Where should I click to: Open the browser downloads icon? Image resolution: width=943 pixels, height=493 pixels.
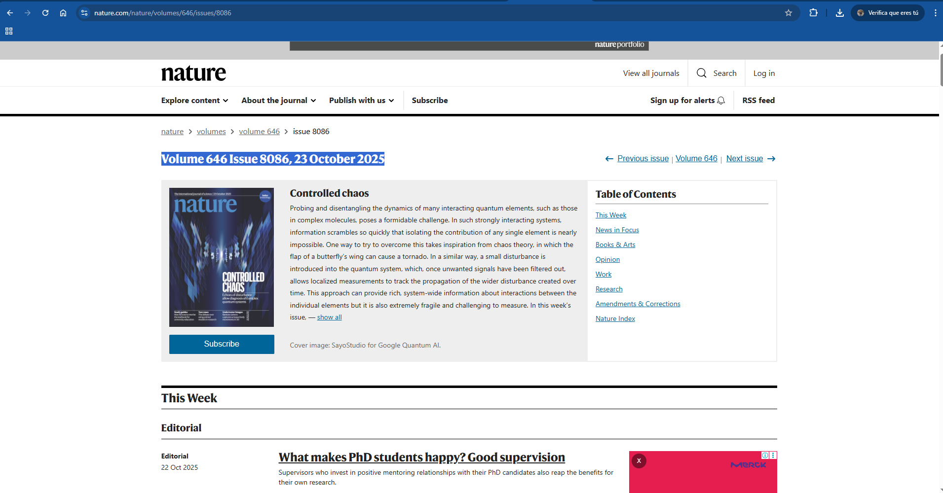click(x=839, y=13)
